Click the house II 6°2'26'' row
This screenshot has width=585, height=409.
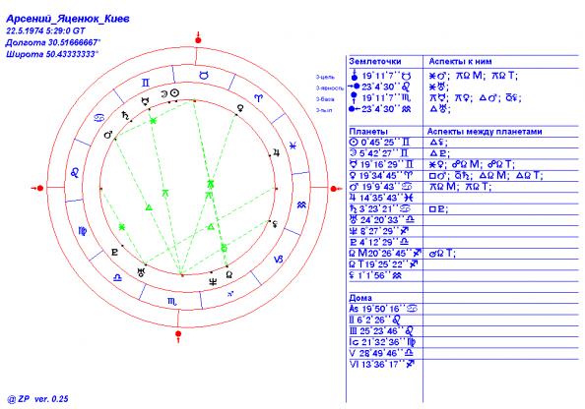[375, 320]
